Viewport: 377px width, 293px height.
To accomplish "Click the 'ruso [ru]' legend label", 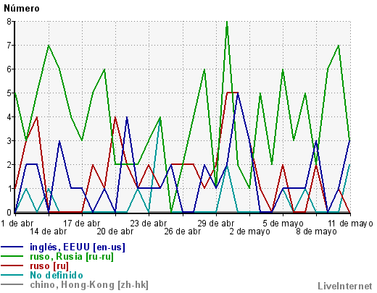I will click(x=49, y=266).
